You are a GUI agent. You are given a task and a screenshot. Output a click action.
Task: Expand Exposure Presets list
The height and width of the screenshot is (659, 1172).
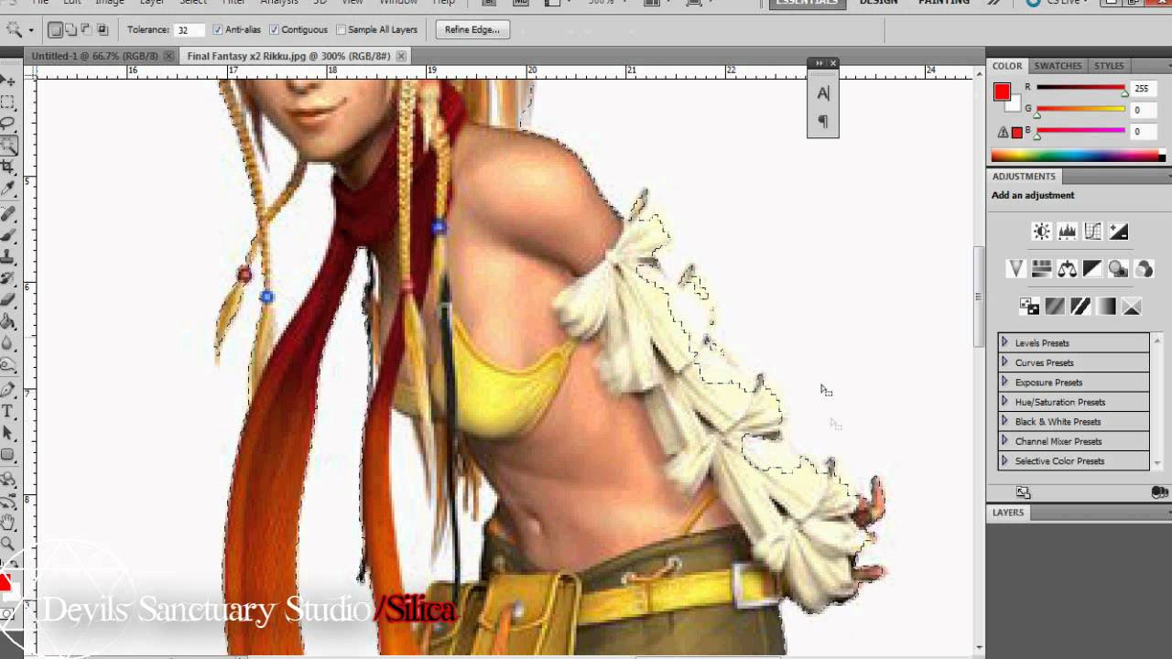(x=1004, y=382)
